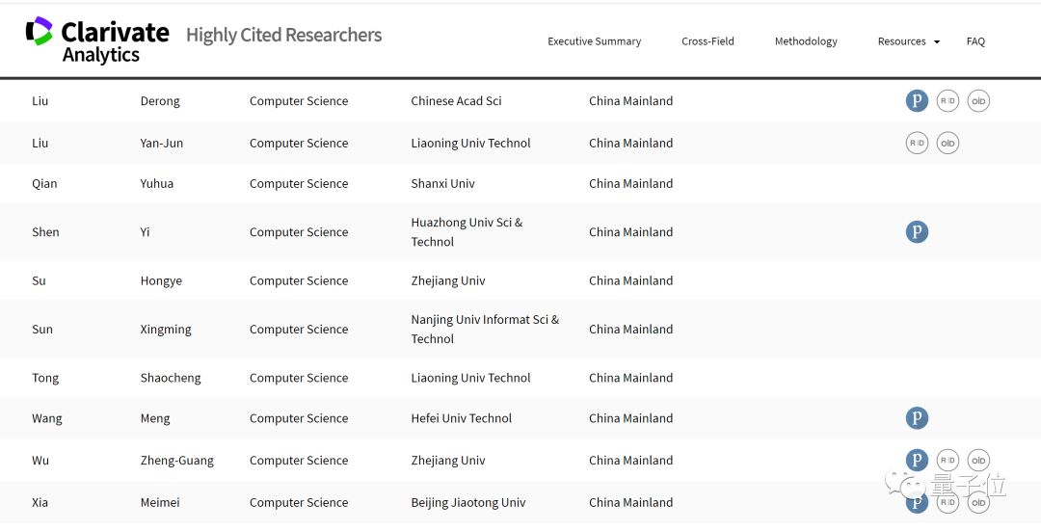Select the Qian Yuhua row

pyautogui.click(x=386, y=184)
